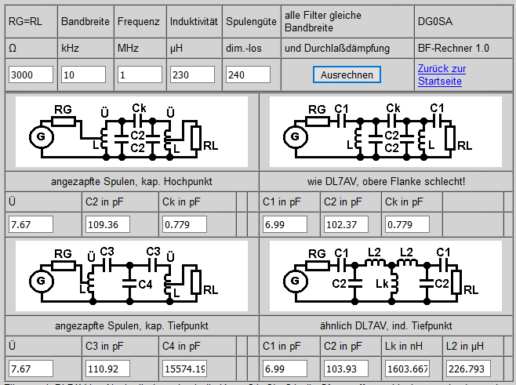Click the C4 in pF field showing 15574.19
The image size is (516, 385).
click(x=184, y=369)
